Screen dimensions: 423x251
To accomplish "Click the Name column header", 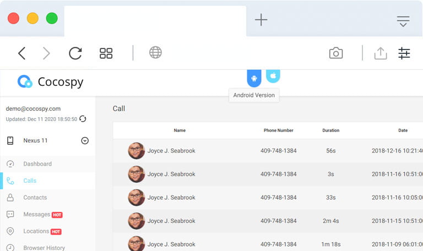I will point(180,130).
